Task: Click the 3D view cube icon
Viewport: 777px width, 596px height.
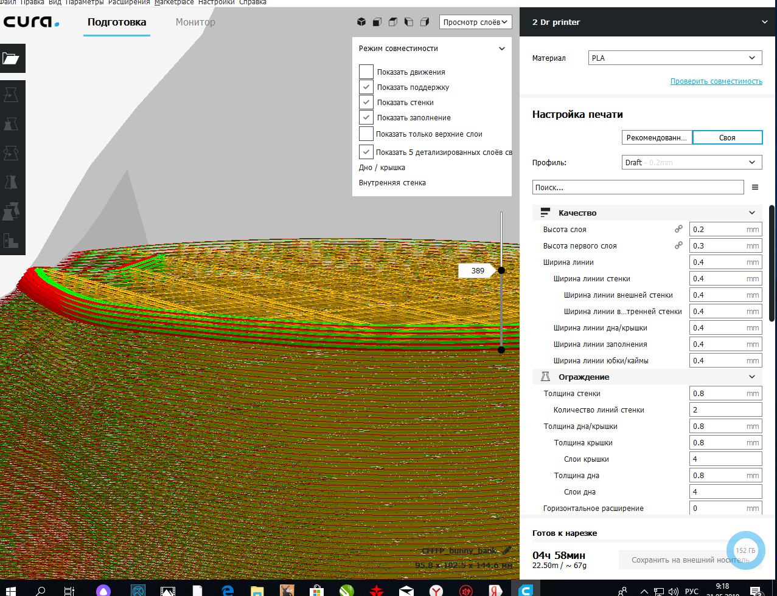Action: [361, 22]
